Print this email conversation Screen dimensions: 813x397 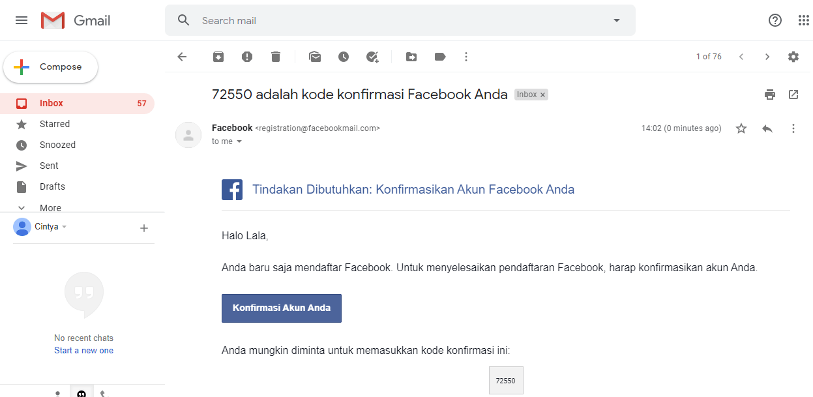[x=770, y=95]
